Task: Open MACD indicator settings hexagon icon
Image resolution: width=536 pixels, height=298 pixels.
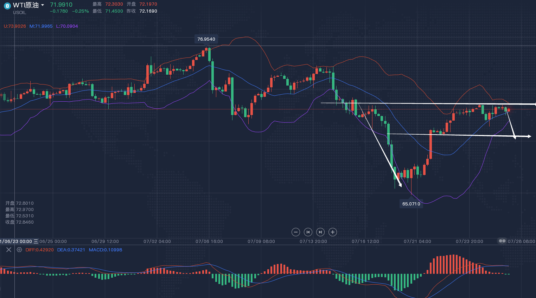Action: pos(19,250)
